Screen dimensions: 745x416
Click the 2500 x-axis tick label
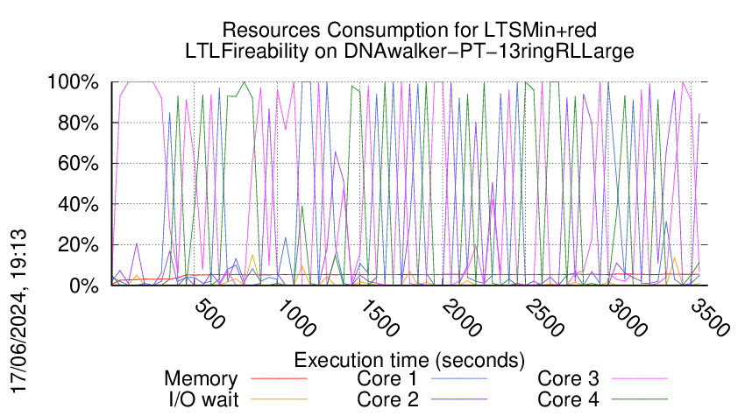(x=545, y=318)
